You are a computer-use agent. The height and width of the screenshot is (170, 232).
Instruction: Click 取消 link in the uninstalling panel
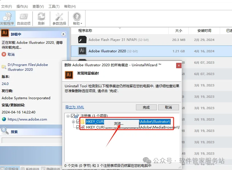tap(11, 55)
